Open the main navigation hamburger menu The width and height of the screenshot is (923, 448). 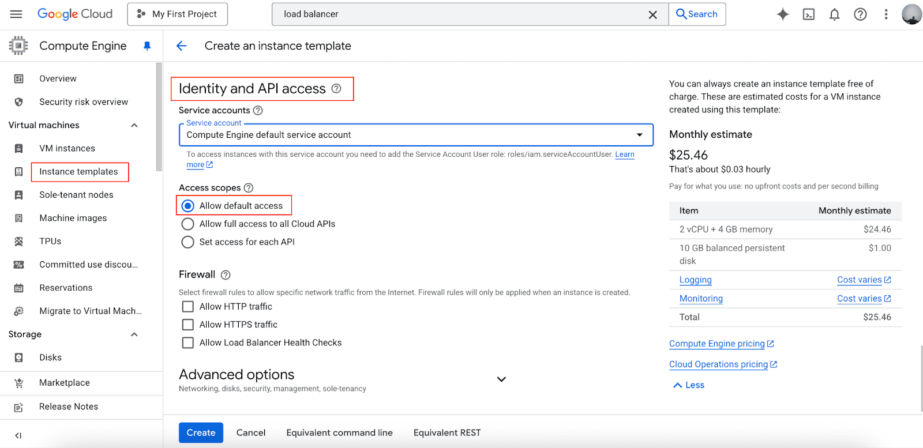[x=16, y=14]
